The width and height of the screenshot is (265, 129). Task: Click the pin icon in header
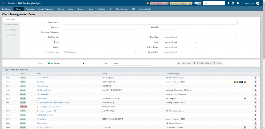(x=229, y=3)
